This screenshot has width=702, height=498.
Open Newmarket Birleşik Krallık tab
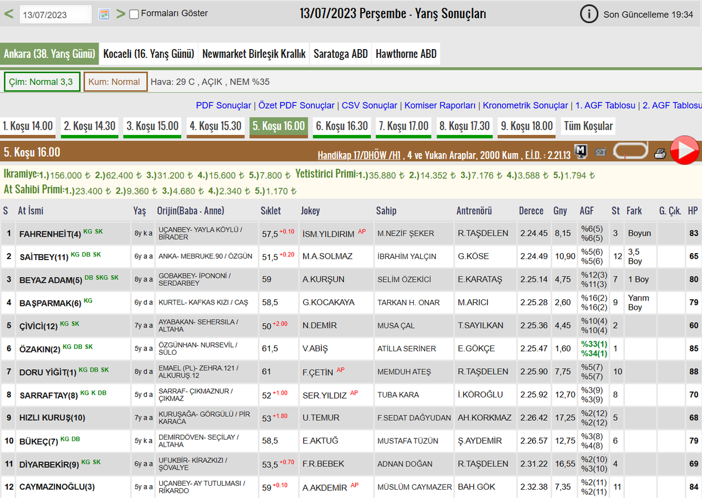254,54
